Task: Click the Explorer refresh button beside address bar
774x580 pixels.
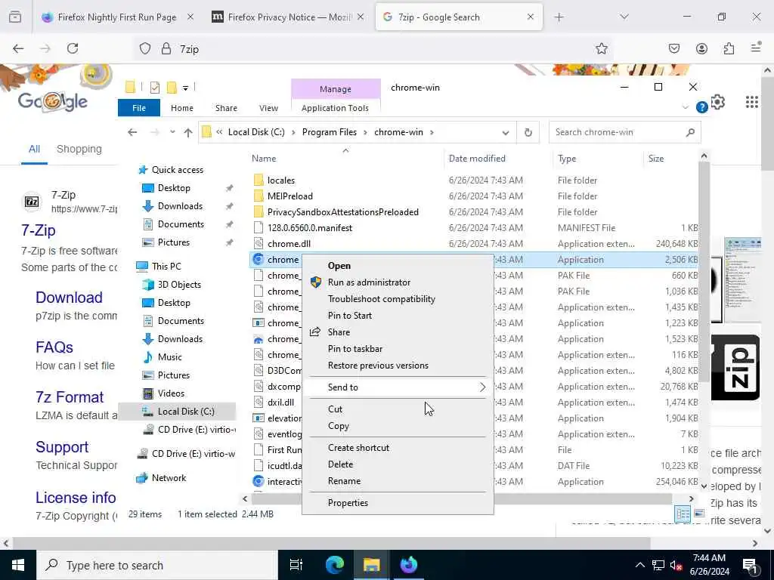Action: pyautogui.click(x=528, y=132)
